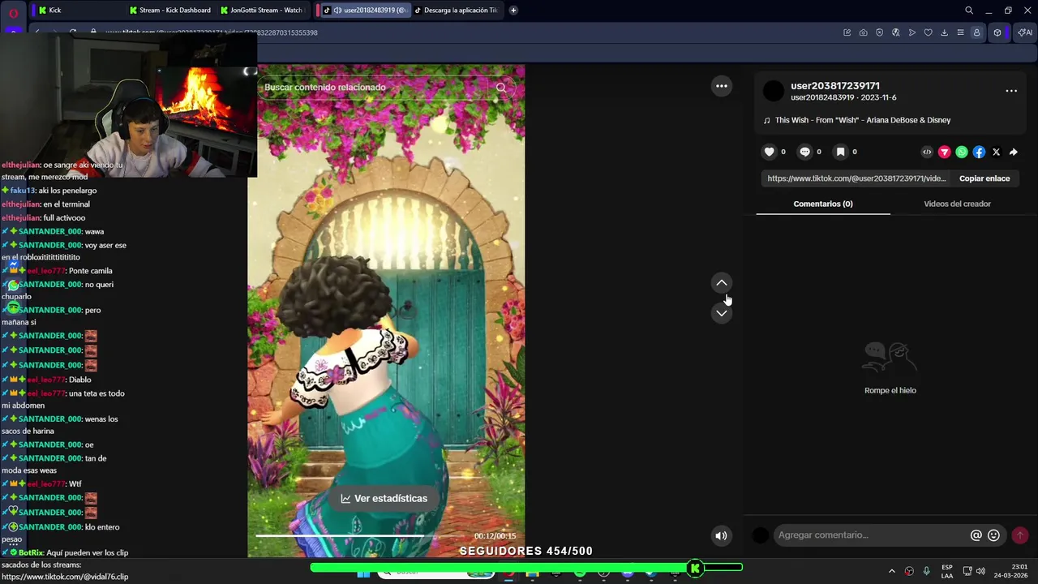Screen dimensions: 1038x584
Task: Open the browser tab search icon
Action: (x=969, y=11)
